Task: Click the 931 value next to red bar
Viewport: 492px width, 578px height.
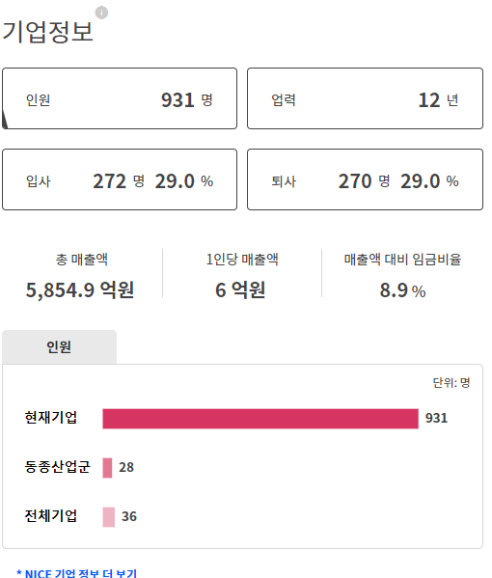Action: click(x=436, y=418)
